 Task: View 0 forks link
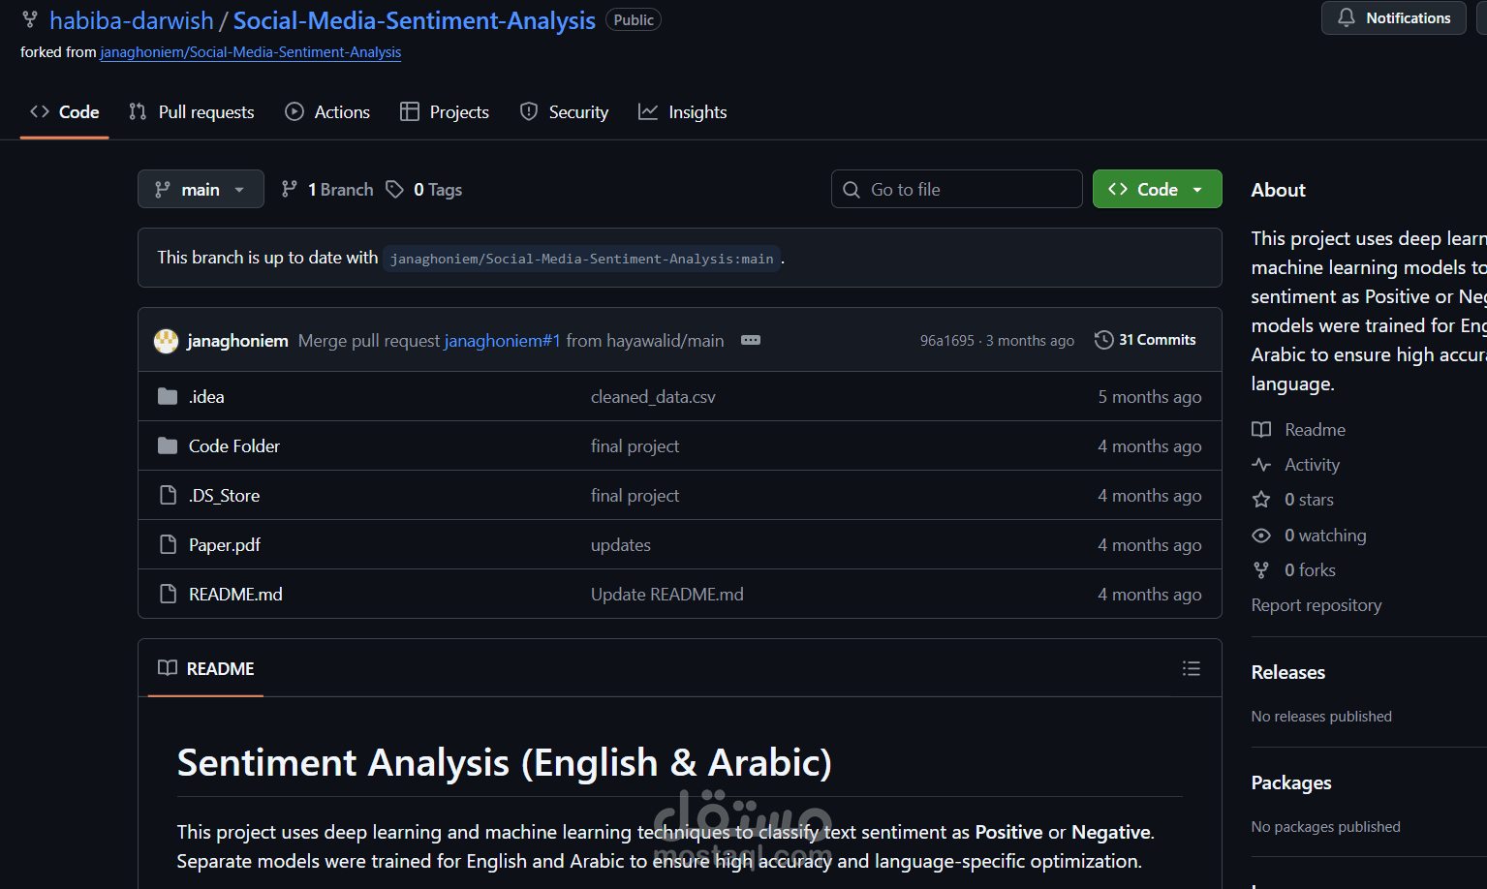tap(1294, 570)
